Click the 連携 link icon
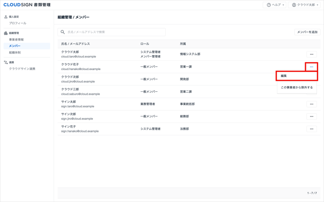 tap(6, 62)
